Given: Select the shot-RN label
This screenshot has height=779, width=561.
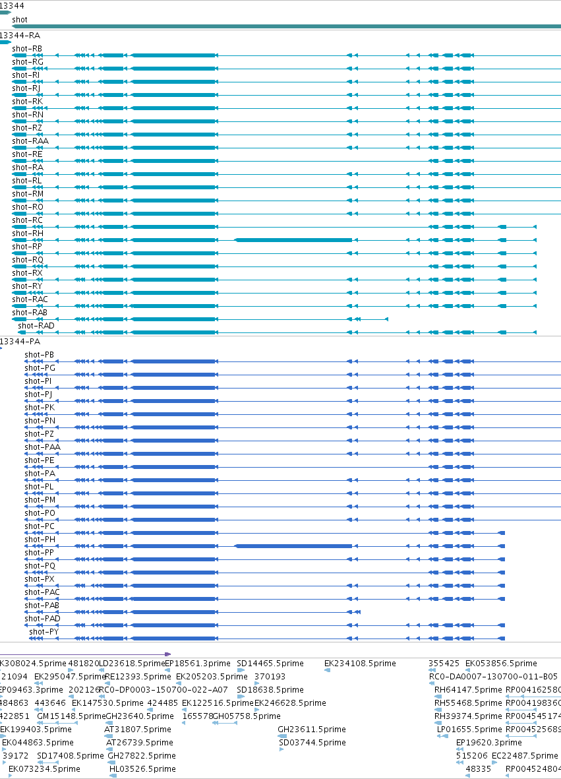Looking at the screenshot, I should [28, 115].
